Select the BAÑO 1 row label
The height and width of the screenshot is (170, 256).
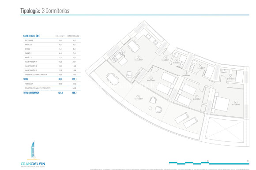(28, 49)
